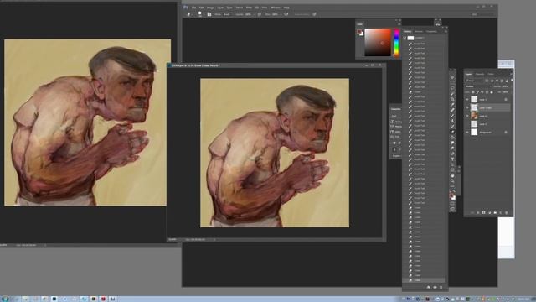Open the layer Opacity dropdown
This screenshot has width=536, height=302.
tap(505, 86)
